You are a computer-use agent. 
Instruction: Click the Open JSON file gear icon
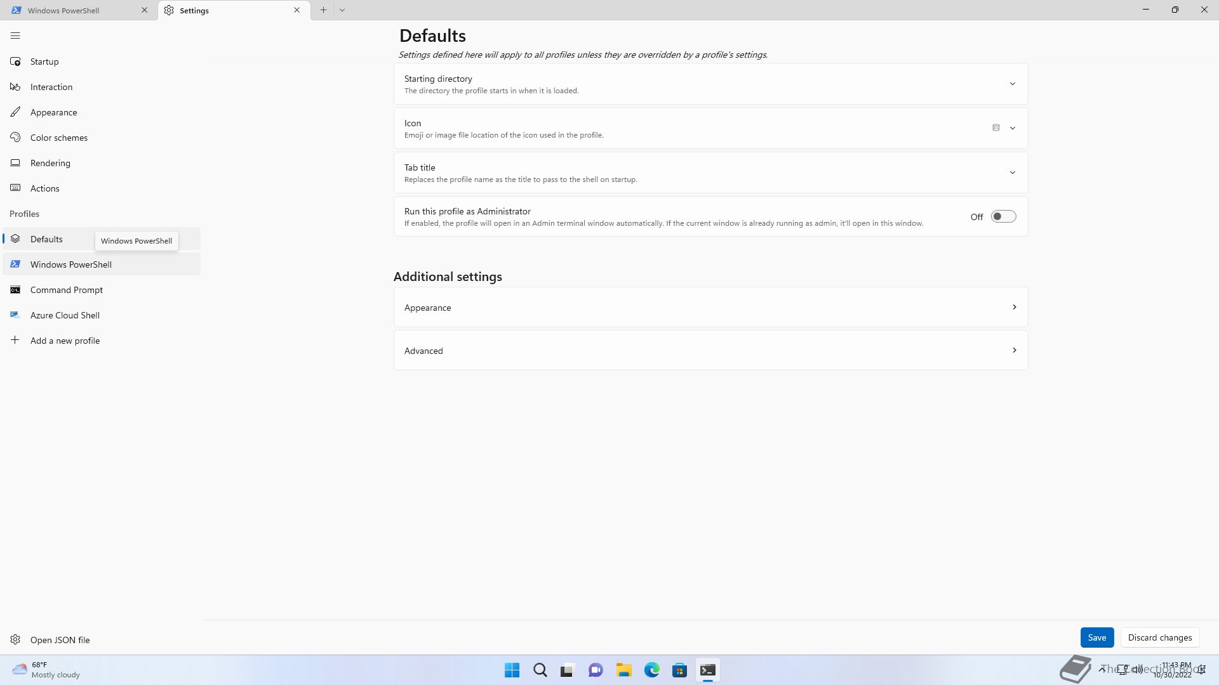click(15, 640)
